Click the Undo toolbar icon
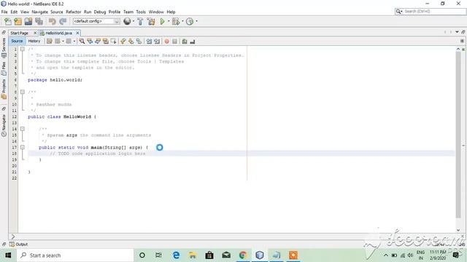467x262 pixels. point(52,21)
